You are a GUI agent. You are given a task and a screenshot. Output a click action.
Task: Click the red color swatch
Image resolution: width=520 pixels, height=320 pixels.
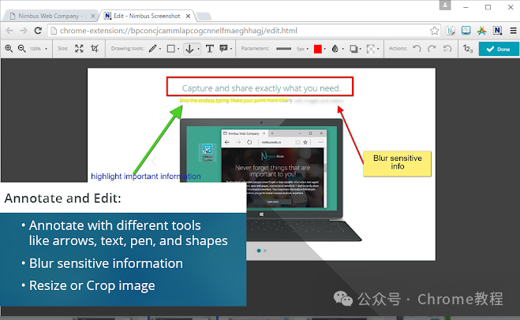tap(318, 49)
